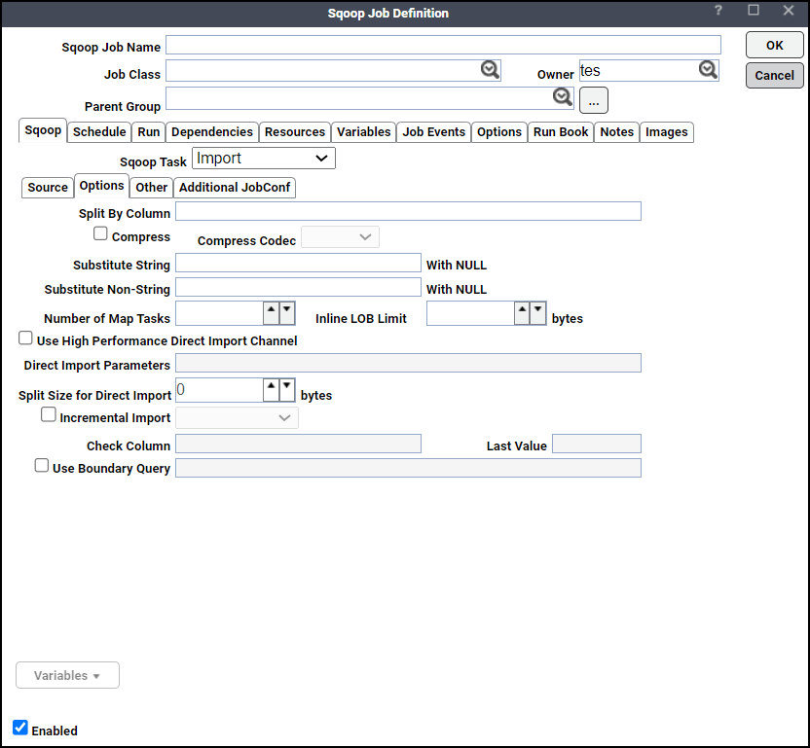Click the Last Value field
The height and width of the screenshot is (748, 810).
tap(597, 444)
